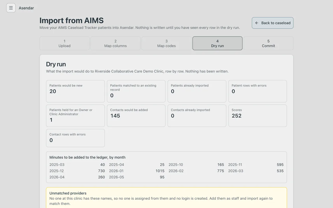Image resolution: width=333 pixels, height=208 pixels.
Task: Go back to caseload
Action: click(273, 23)
